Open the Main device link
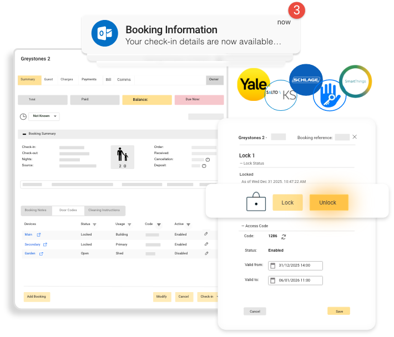 click(x=28, y=234)
